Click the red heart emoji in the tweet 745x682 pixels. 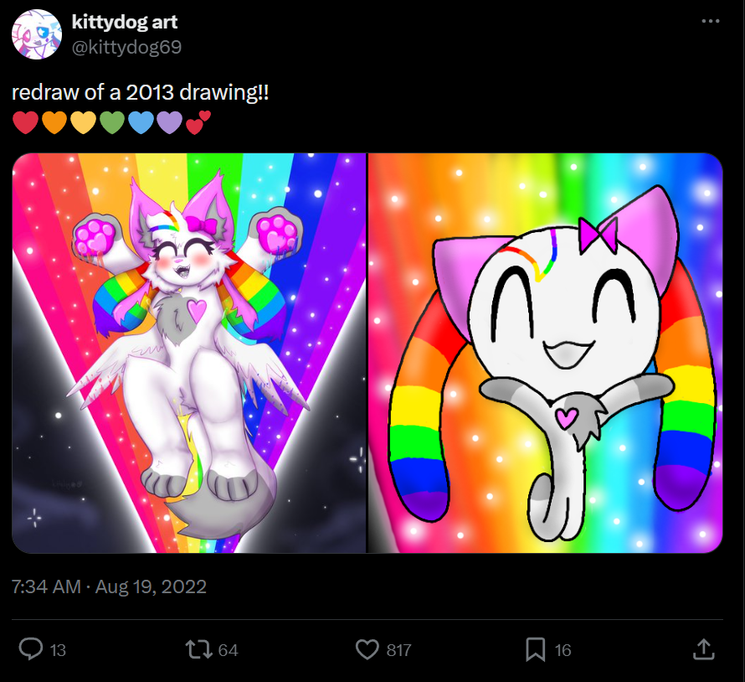point(26,123)
